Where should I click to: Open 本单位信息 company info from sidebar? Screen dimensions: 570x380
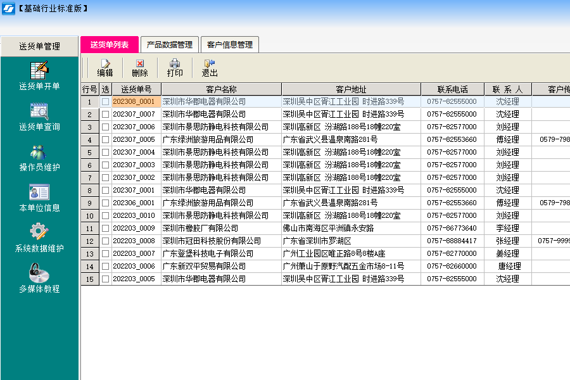39,196
